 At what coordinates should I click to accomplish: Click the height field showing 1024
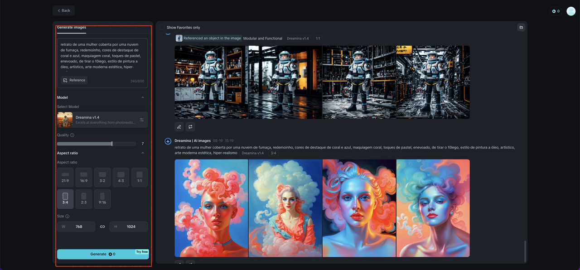129,227
